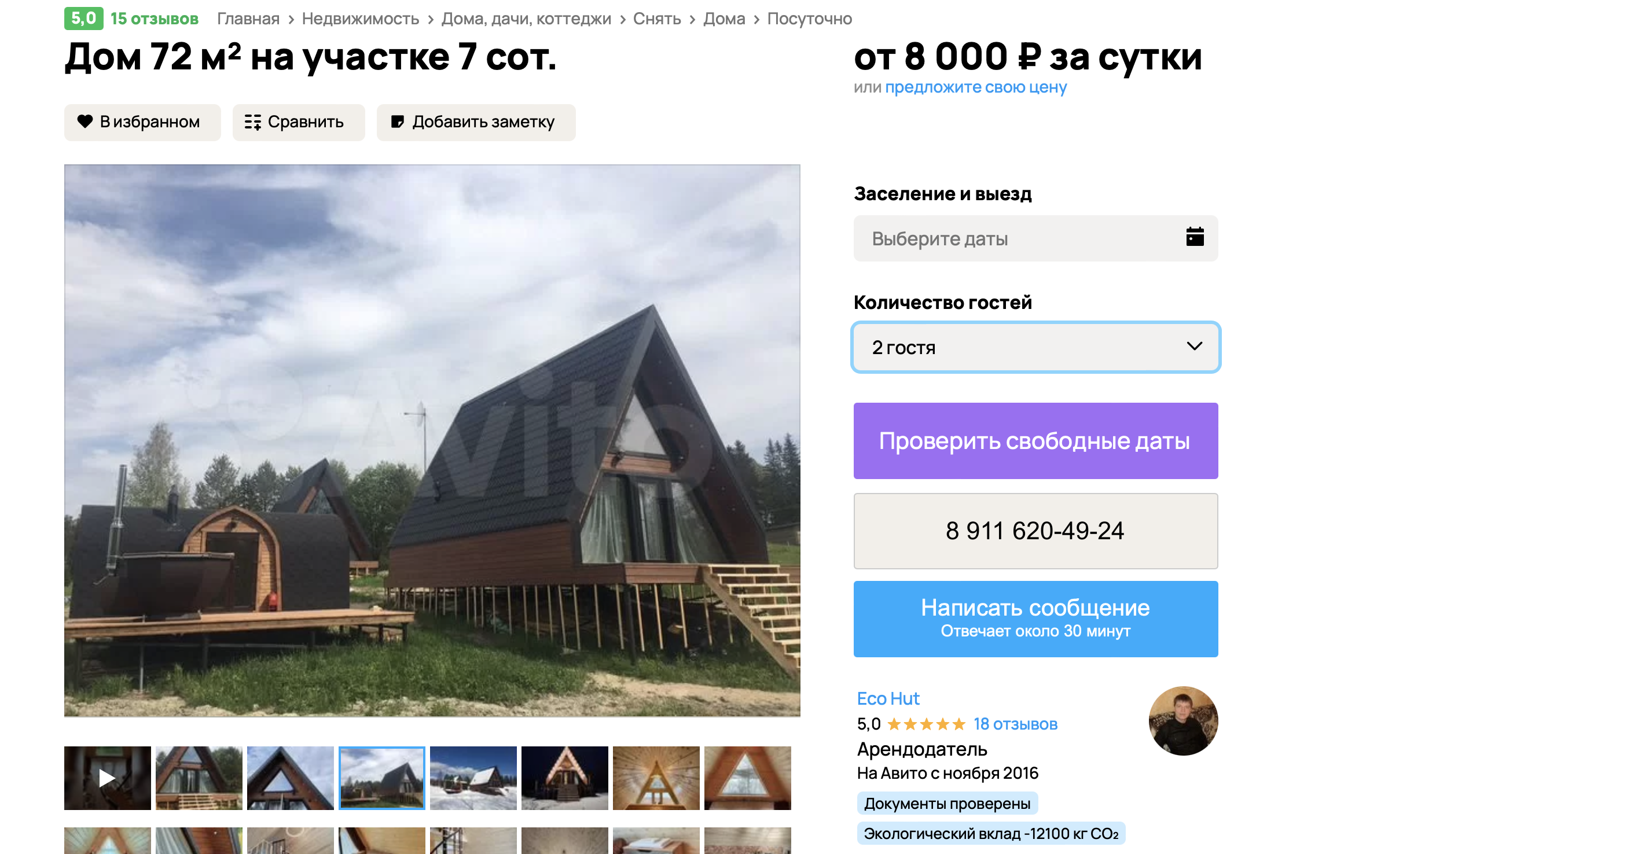Open Дома, дачи, коттеджи breadcrumb
Image resolution: width=1638 pixels, height=854 pixels.
coord(526,19)
